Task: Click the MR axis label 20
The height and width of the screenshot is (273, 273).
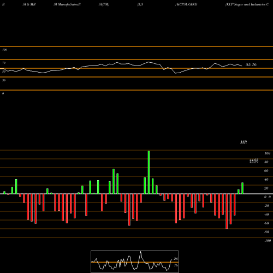Action: pos(266,188)
